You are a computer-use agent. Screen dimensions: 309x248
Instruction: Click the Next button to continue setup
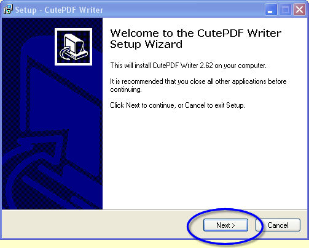point(225,225)
